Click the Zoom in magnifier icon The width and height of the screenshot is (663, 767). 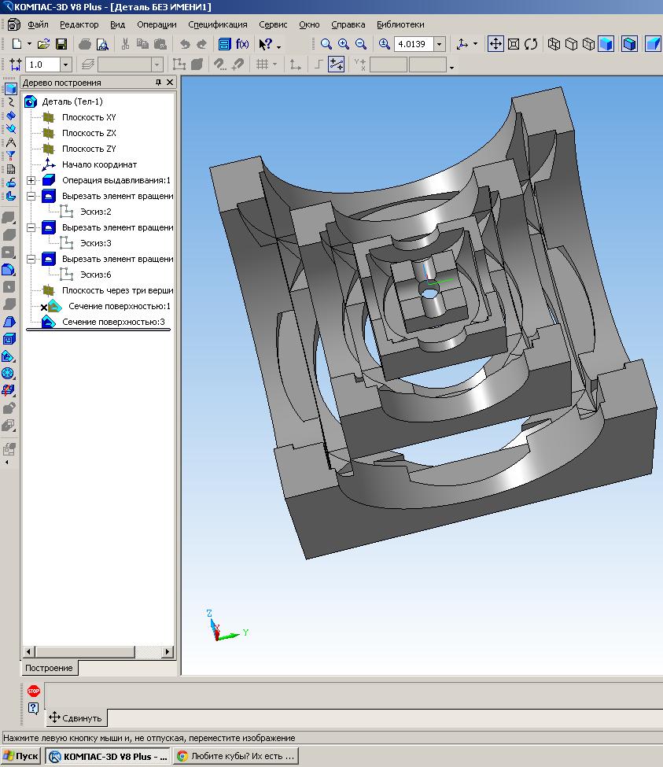[344, 44]
